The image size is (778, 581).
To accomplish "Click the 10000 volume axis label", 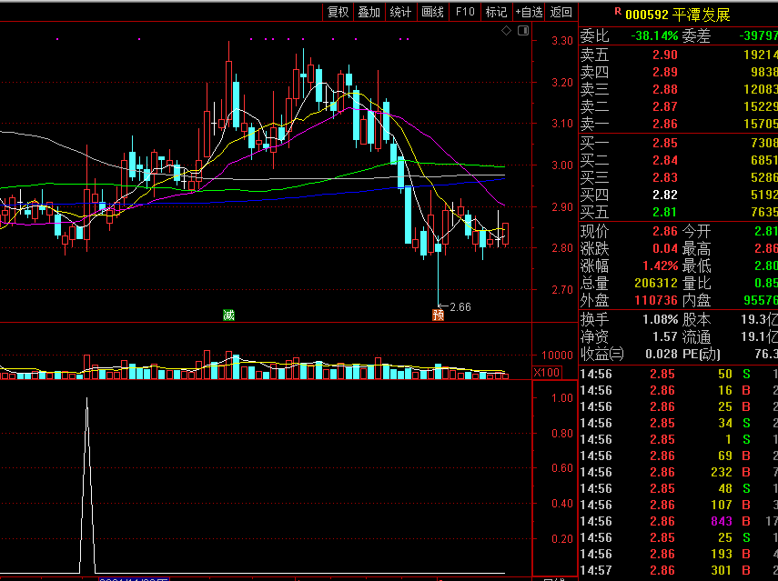I will click(557, 356).
